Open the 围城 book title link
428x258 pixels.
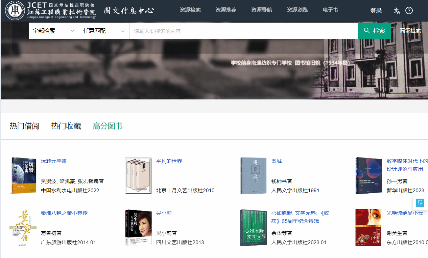tap(277, 161)
